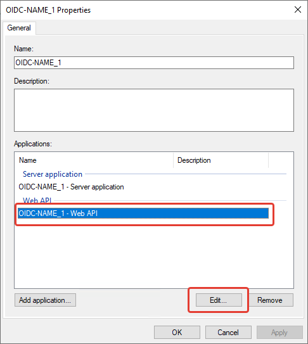
Task: Click the blank column header after Description
Action: click(x=281, y=160)
